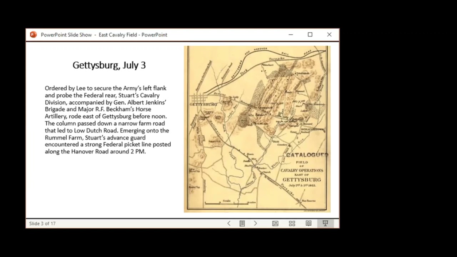Open Reading View icon
The width and height of the screenshot is (457, 257).
pyautogui.click(x=308, y=223)
